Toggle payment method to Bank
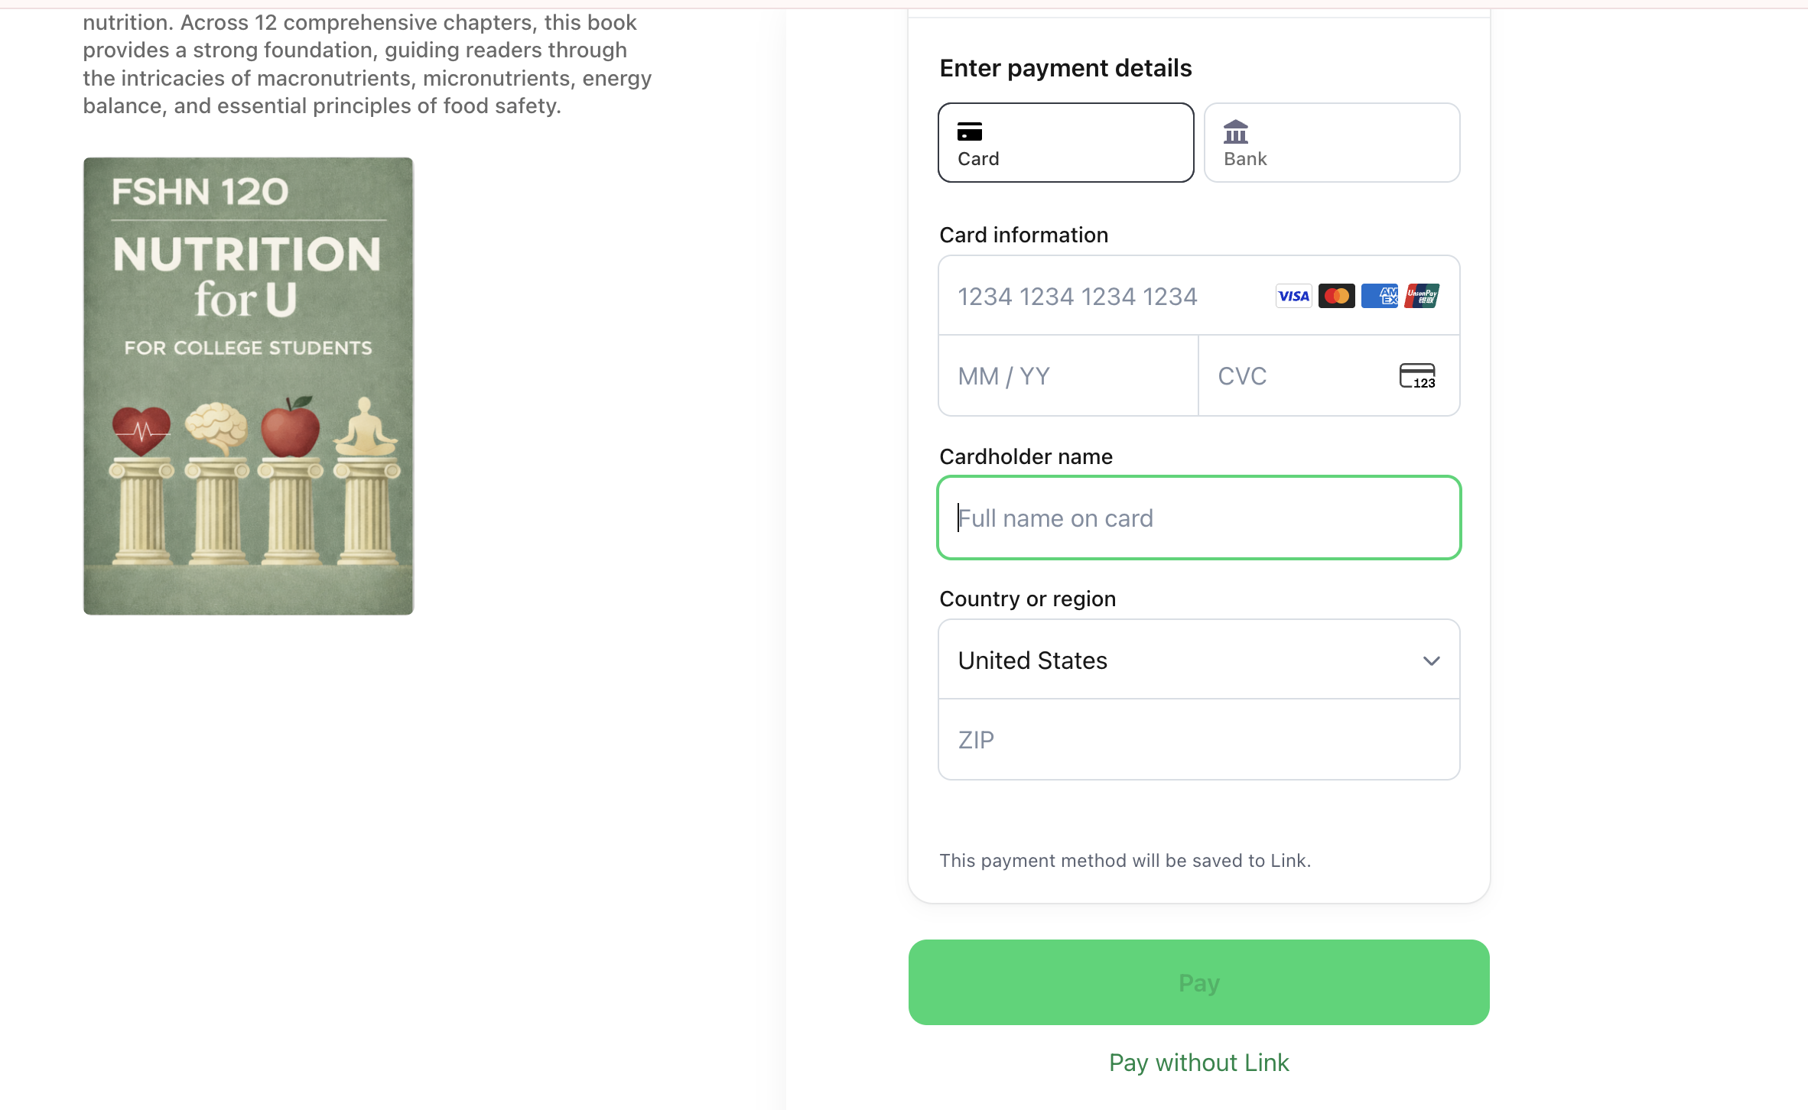Image resolution: width=1808 pixels, height=1110 pixels. 1331,142
